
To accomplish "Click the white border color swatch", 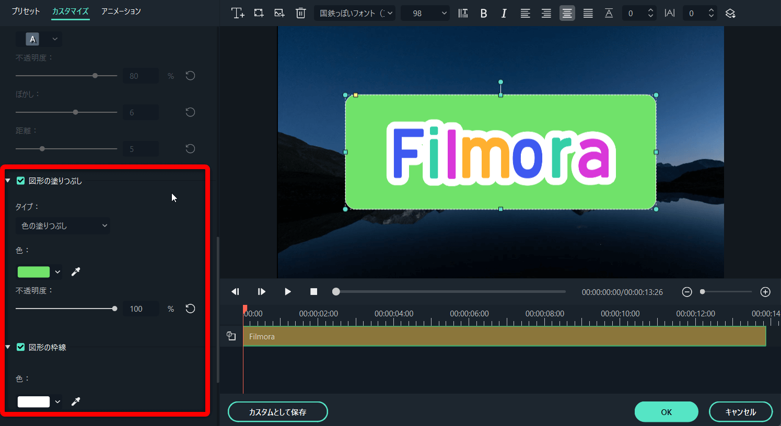I will click(34, 402).
